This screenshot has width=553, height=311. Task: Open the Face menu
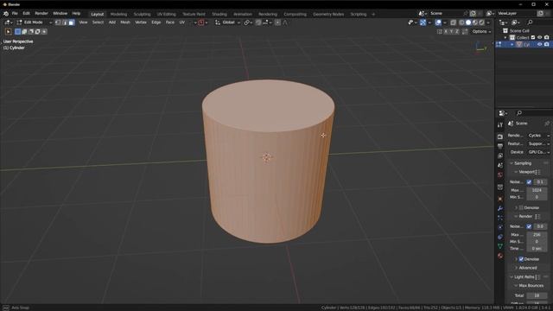coord(170,22)
